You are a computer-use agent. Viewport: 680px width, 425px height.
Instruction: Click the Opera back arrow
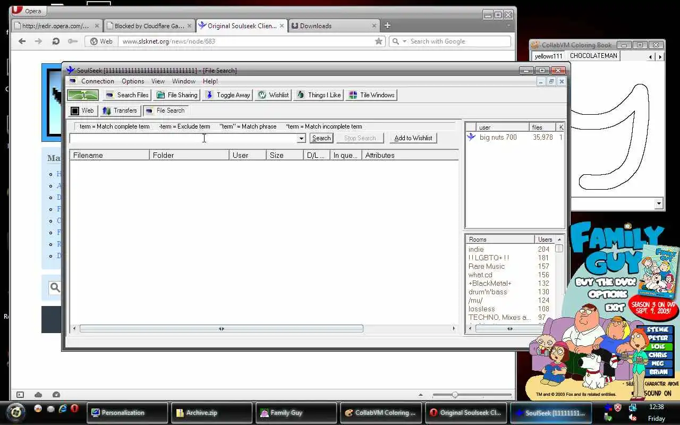tap(22, 41)
